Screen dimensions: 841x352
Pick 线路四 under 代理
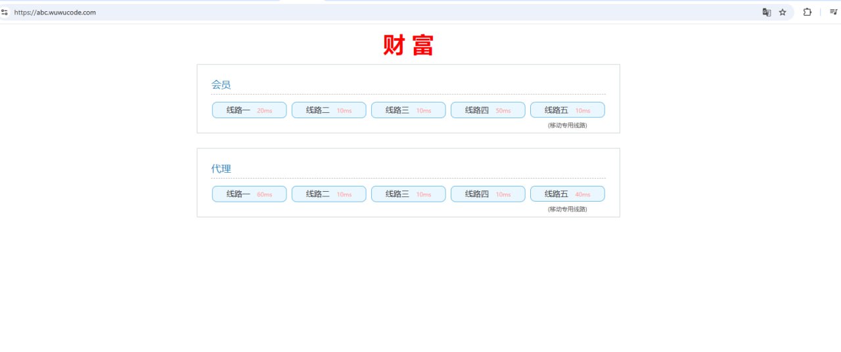point(488,194)
